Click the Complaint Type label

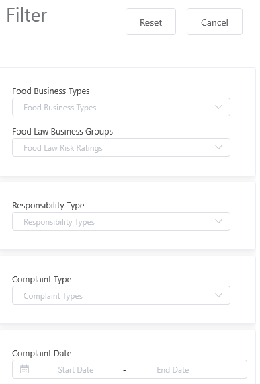(x=42, y=280)
